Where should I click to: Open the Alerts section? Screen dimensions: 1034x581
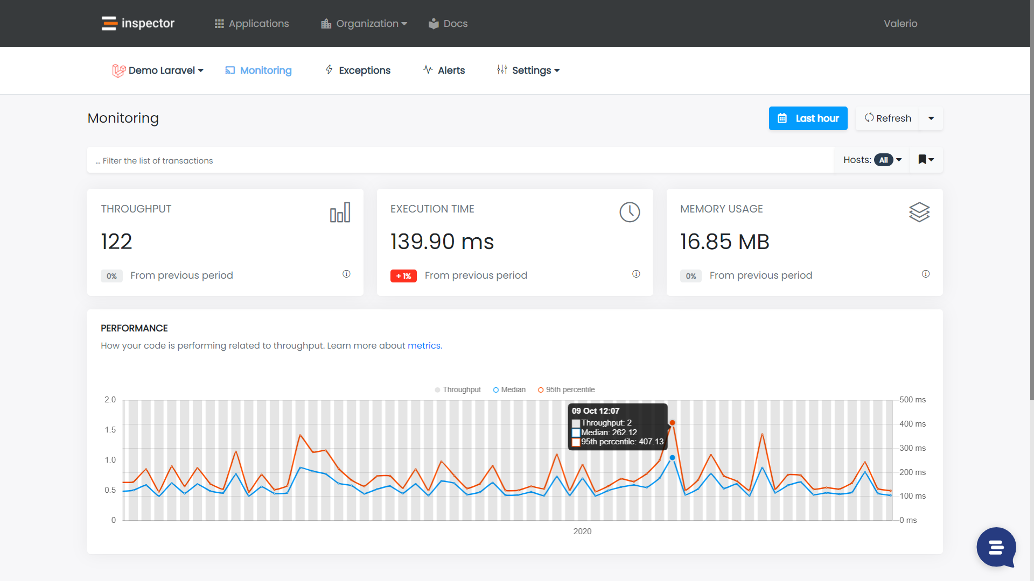443,70
